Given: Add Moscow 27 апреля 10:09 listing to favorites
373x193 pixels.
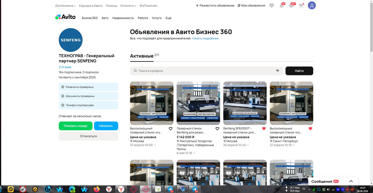Looking at the screenshot, I should [x=171, y=129].
